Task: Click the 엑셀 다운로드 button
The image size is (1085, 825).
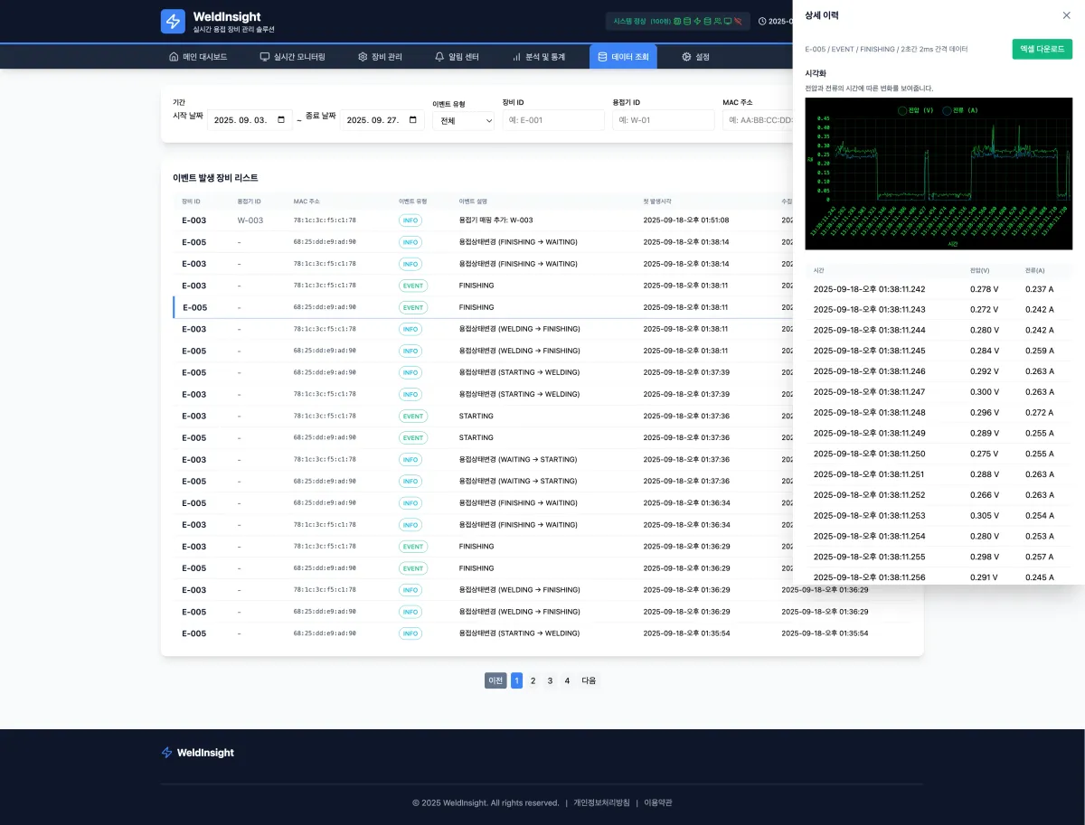Action: [1042, 49]
